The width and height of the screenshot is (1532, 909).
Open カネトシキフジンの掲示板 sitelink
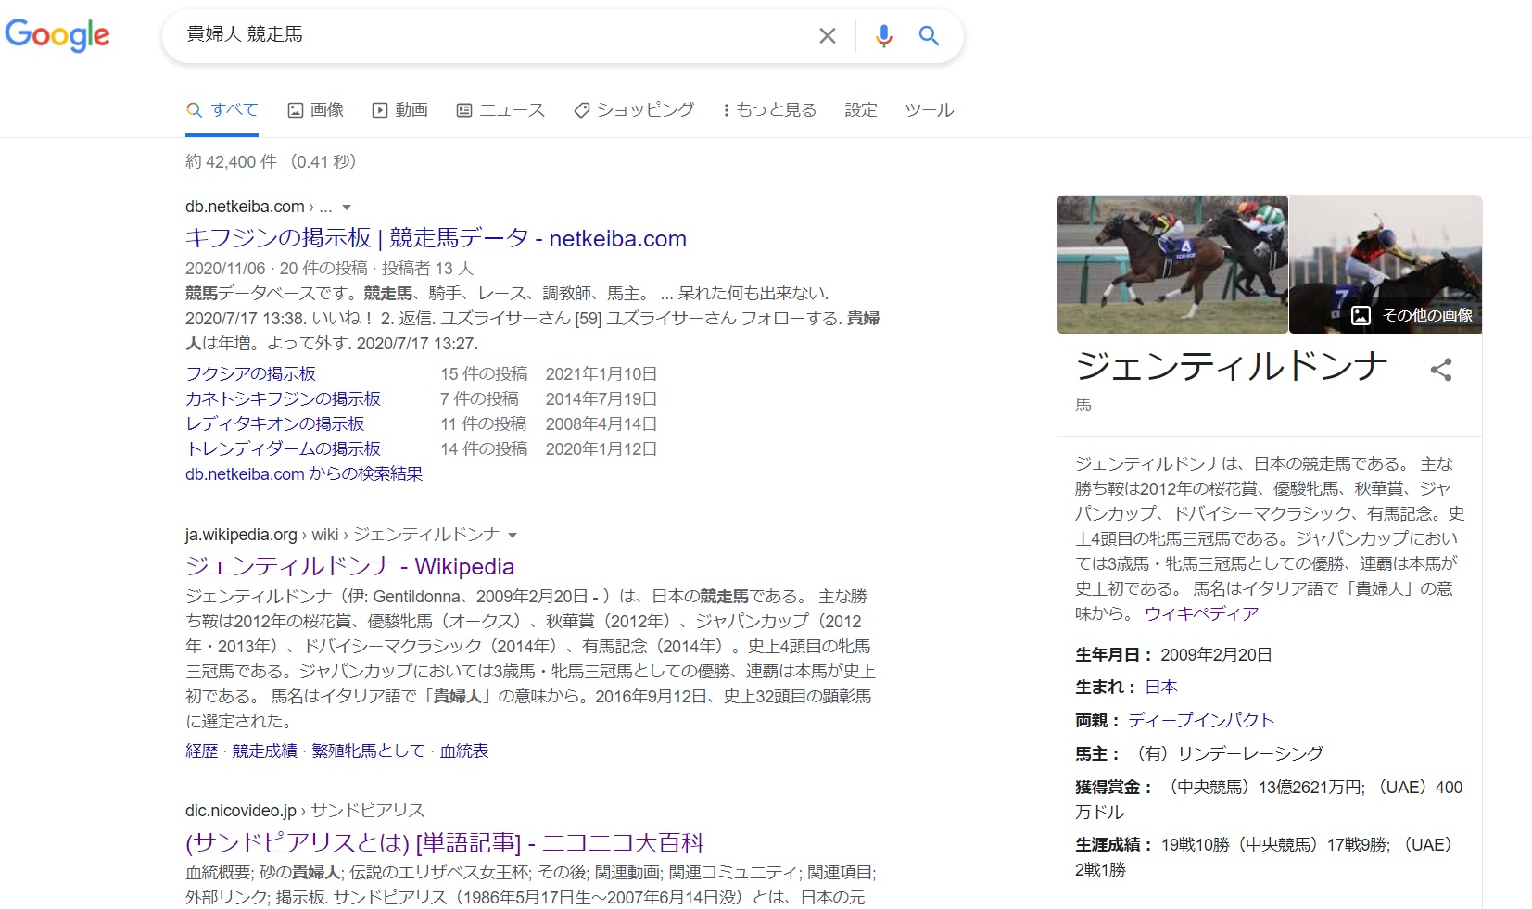click(283, 398)
